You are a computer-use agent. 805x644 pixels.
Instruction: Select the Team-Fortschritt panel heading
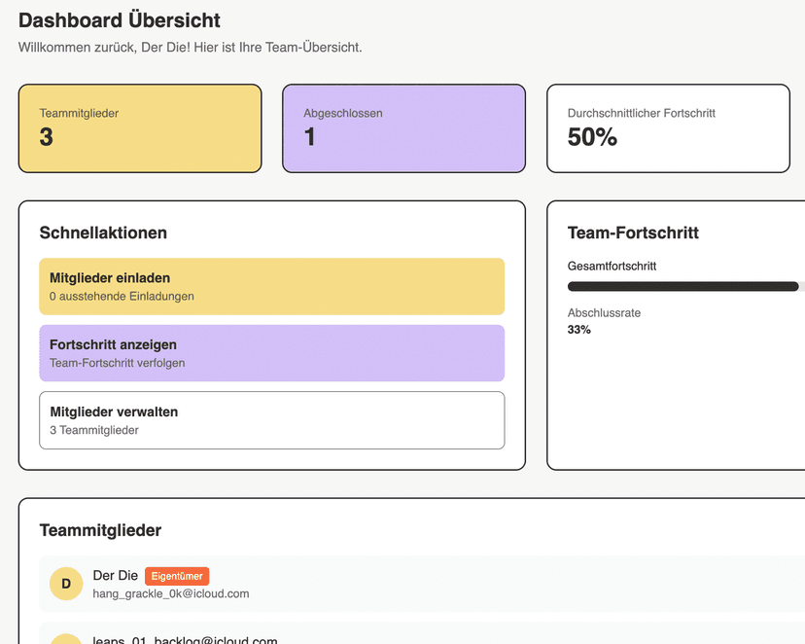(x=634, y=233)
